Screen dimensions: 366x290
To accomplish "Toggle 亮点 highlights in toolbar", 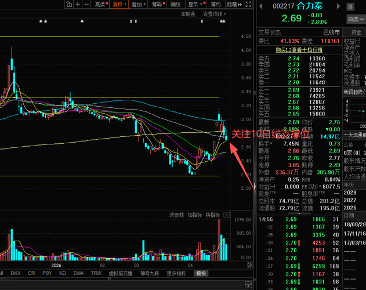I will 102,4.
